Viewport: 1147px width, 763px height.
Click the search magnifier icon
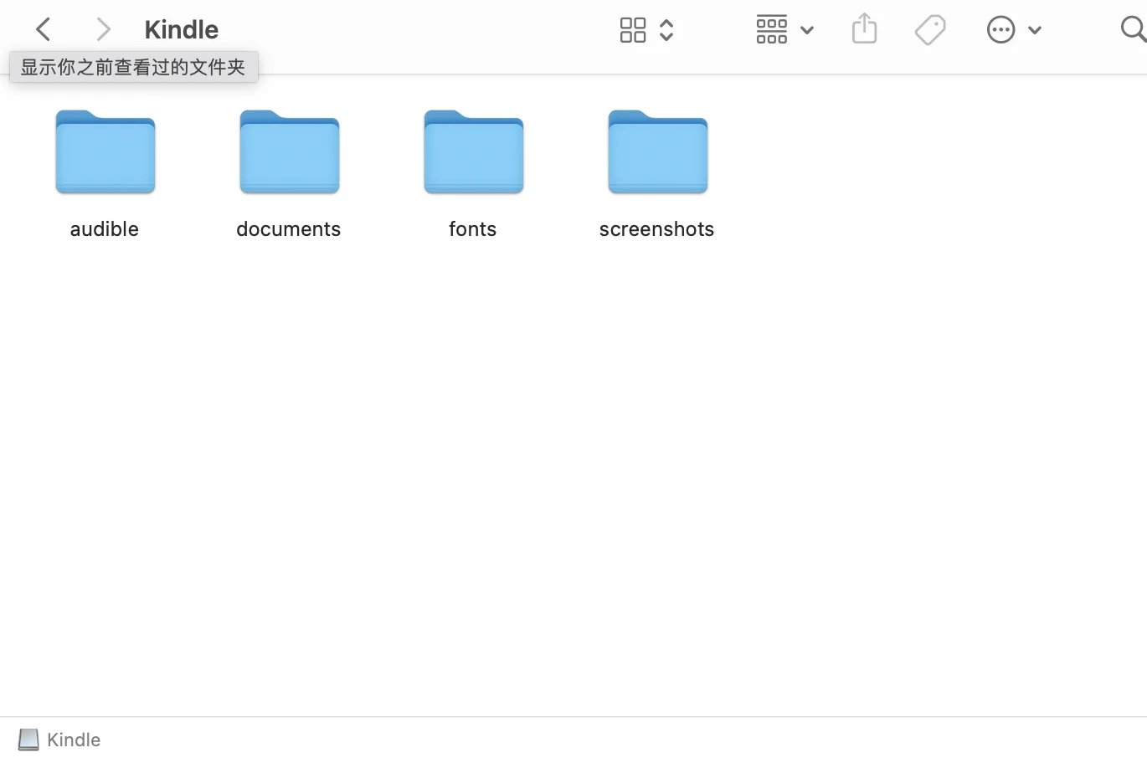pyautogui.click(x=1134, y=30)
